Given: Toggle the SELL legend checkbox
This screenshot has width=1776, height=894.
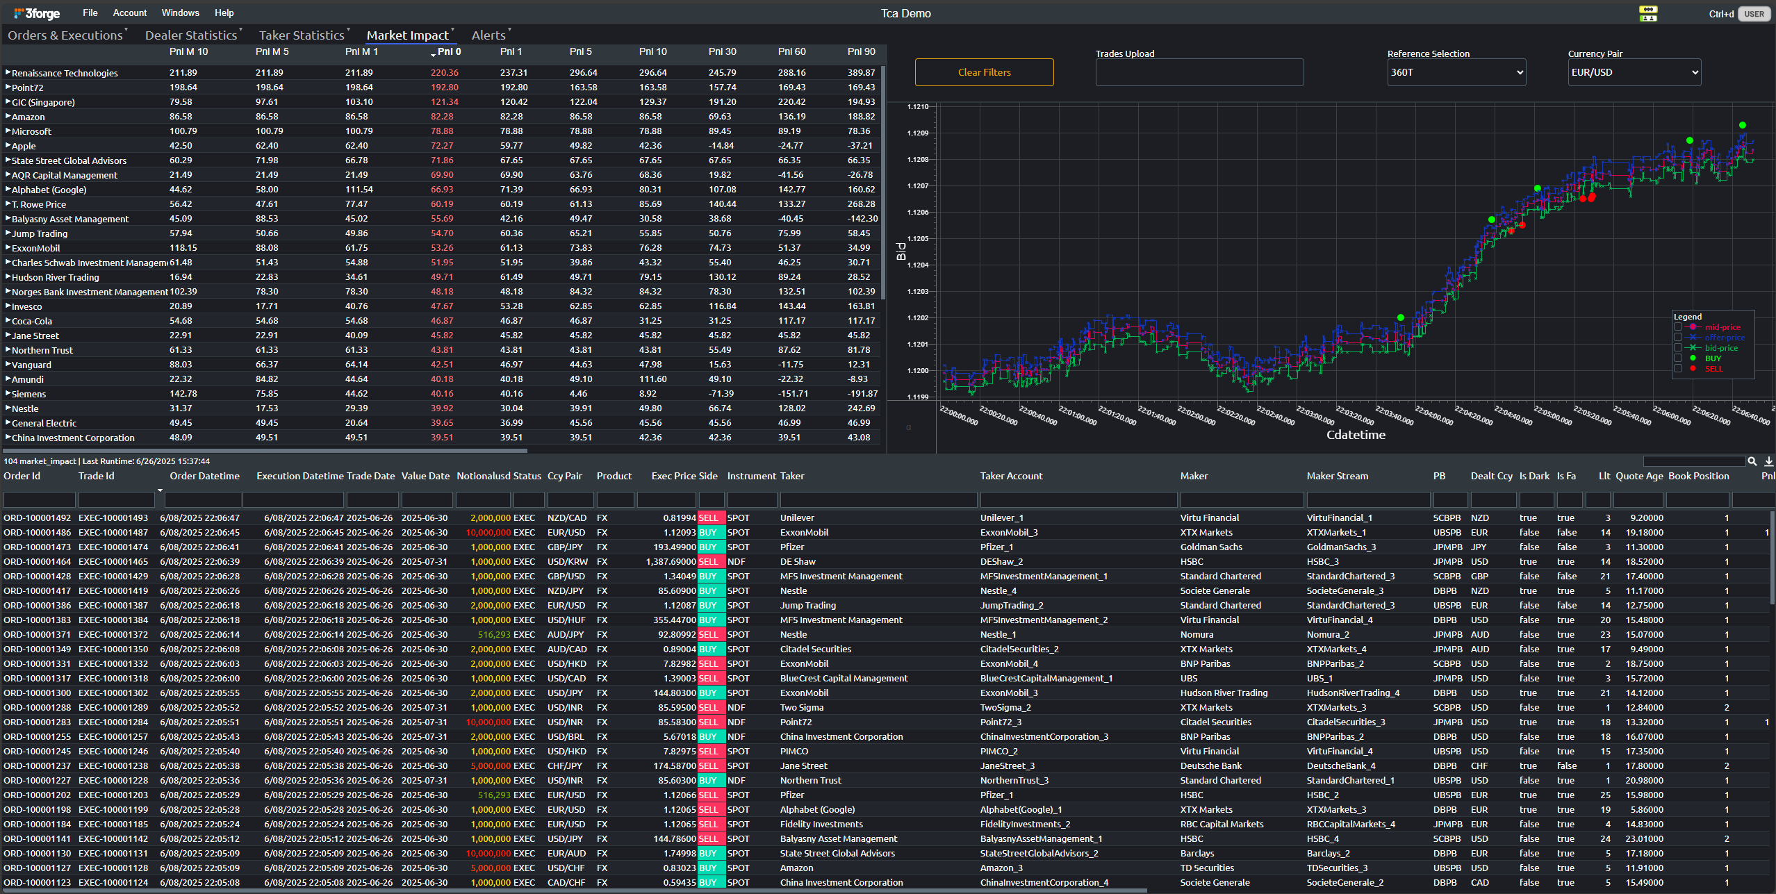Looking at the screenshot, I should [1678, 369].
